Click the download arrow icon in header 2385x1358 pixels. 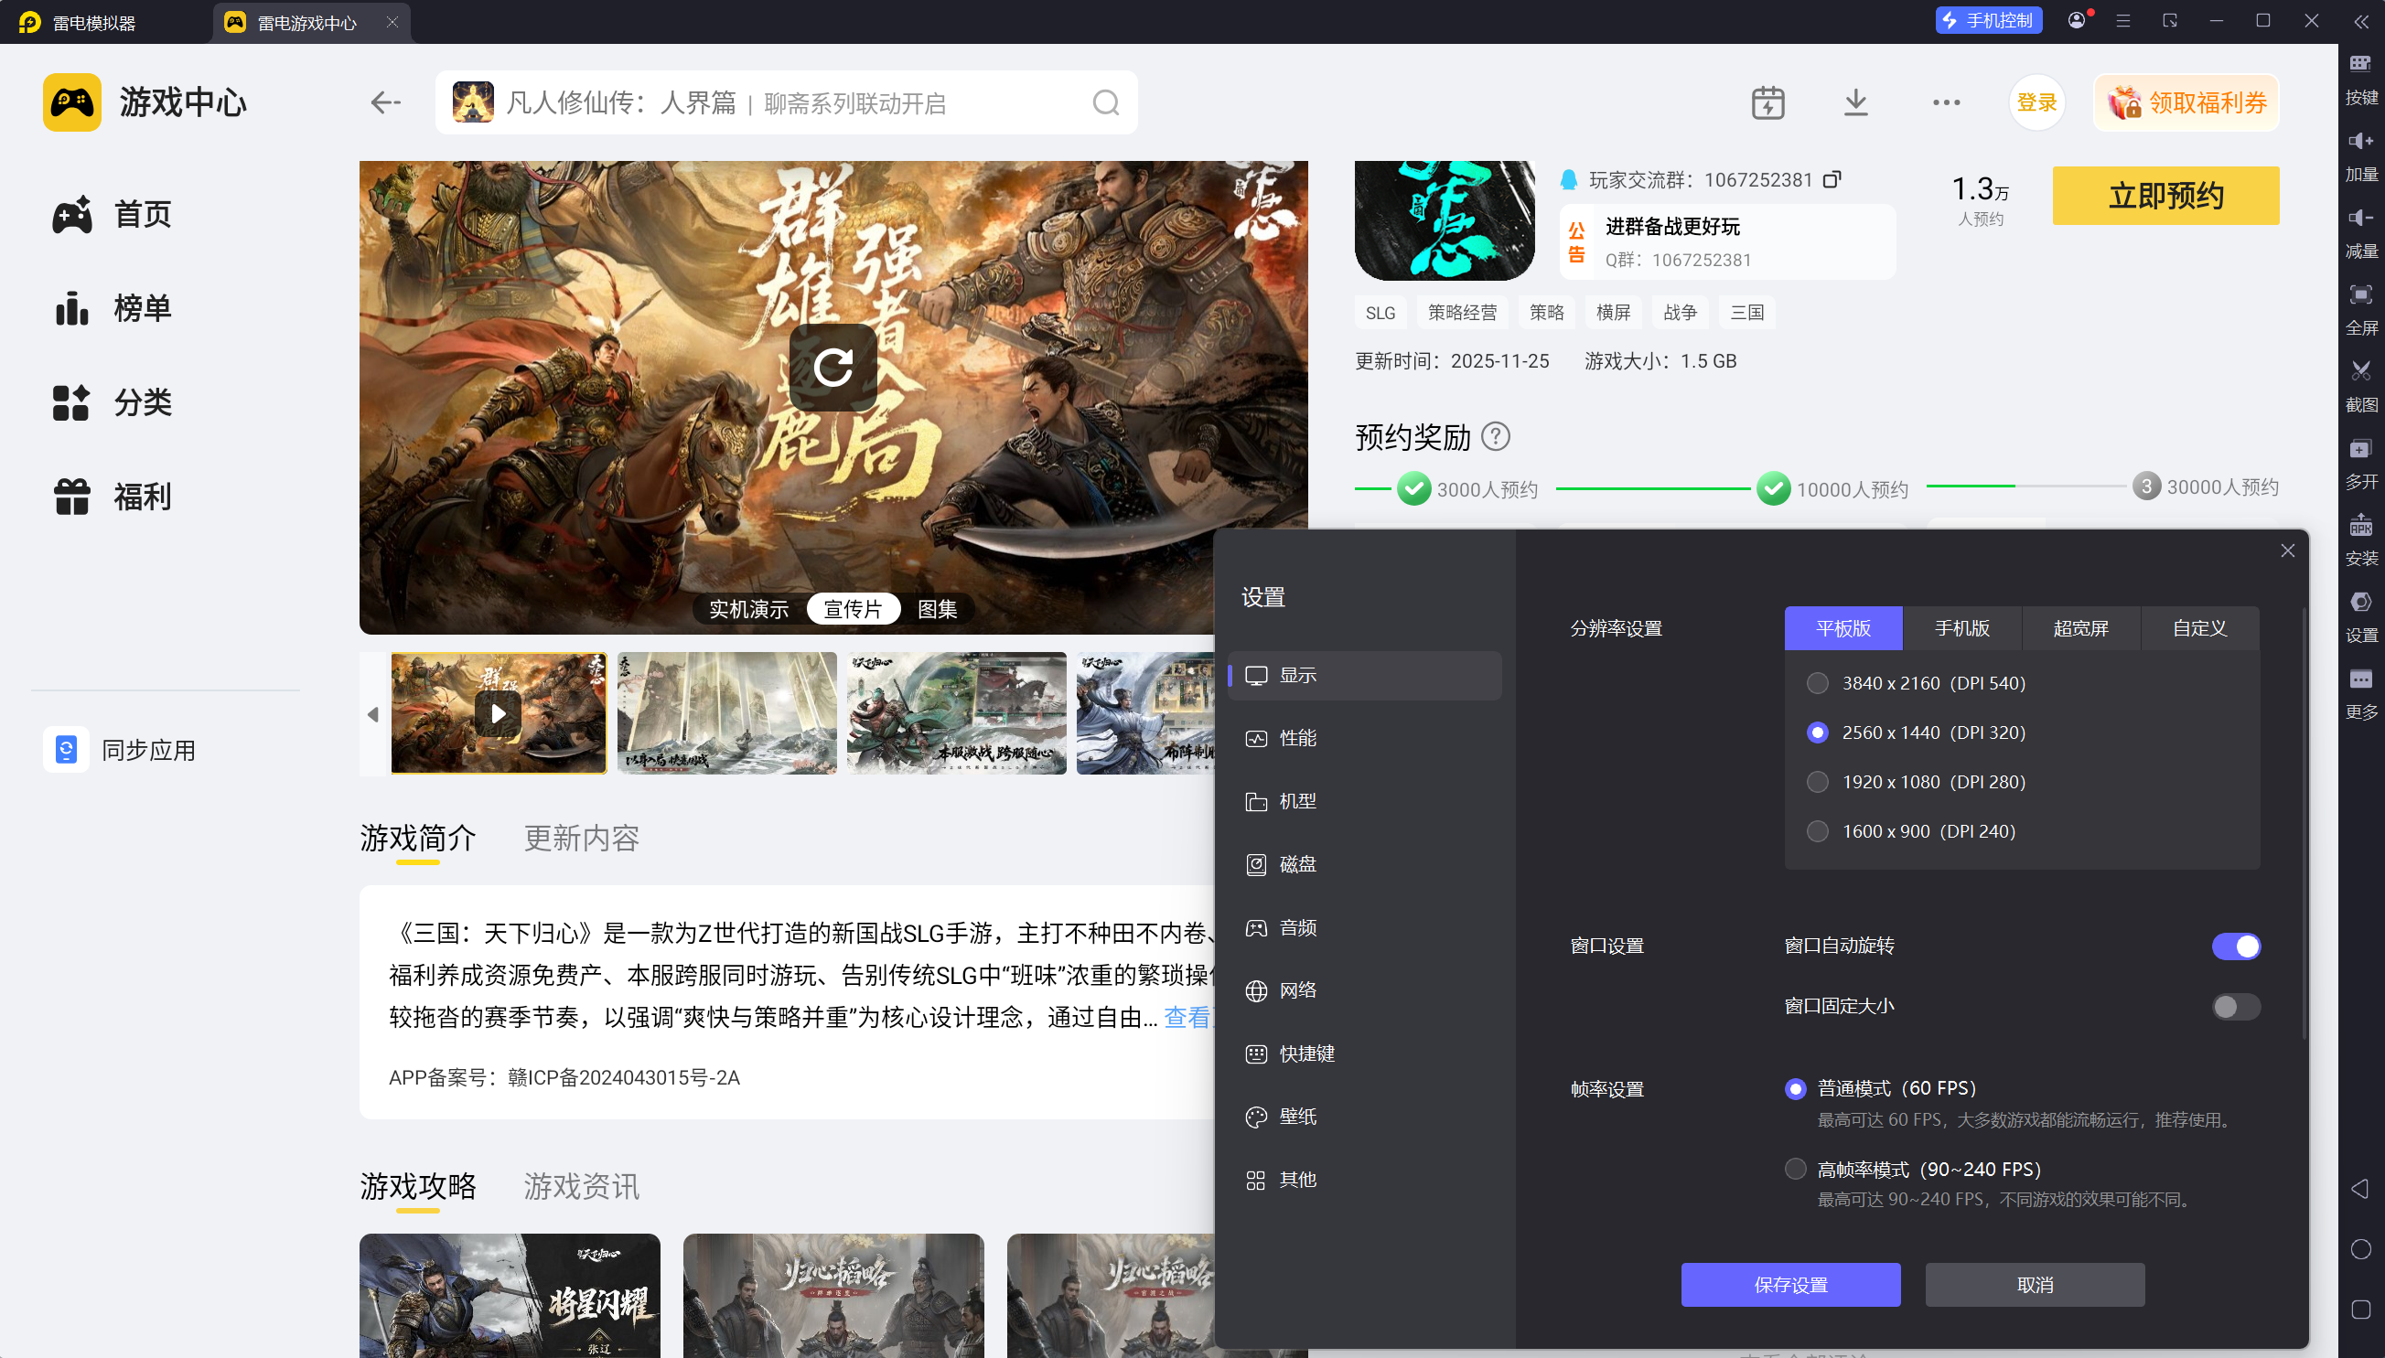click(1856, 102)
